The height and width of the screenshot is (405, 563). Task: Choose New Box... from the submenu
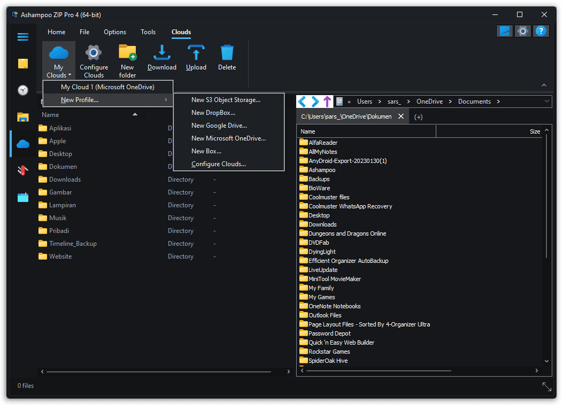pyautogui.click(x=229, y=151)
